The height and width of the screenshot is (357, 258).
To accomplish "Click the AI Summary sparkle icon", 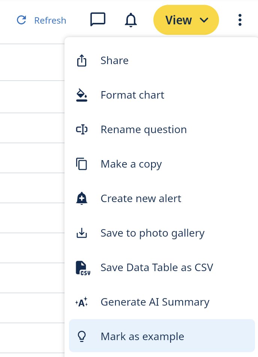I will coord(82,302).
